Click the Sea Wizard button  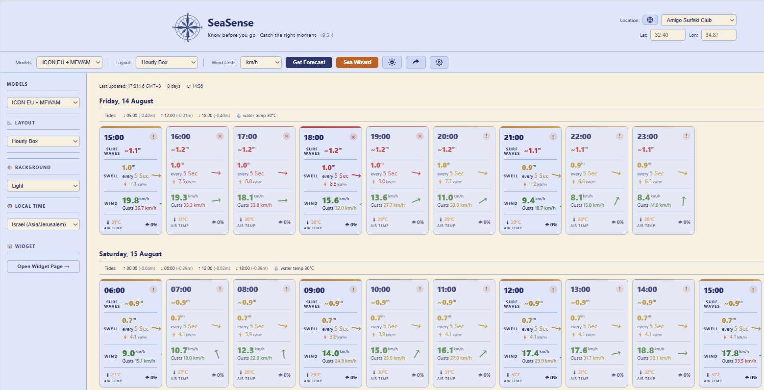pos(357,62)
